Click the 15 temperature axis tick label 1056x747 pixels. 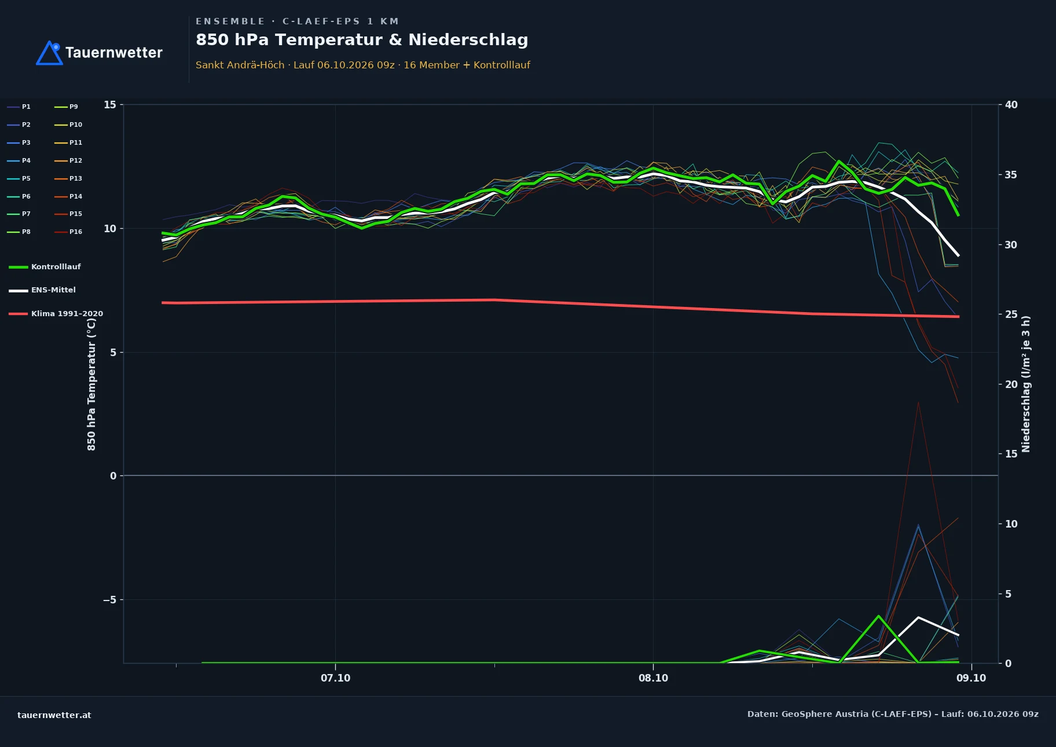[x=110, y=105]
